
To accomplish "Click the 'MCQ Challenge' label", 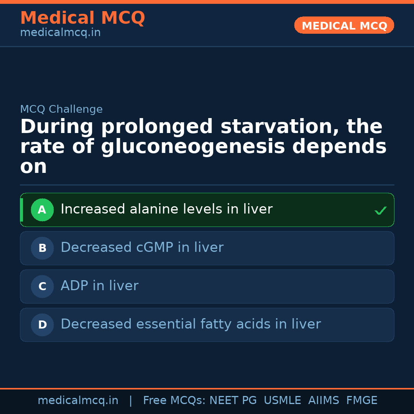I will coord(61,109).
